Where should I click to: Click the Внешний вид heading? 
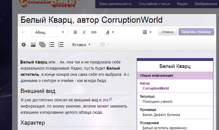38,91
